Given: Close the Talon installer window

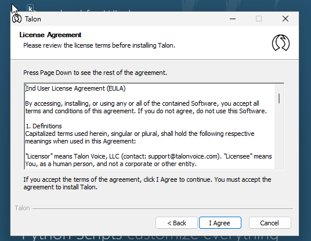Looking at the screenshot, I should [x=285, y=19].
